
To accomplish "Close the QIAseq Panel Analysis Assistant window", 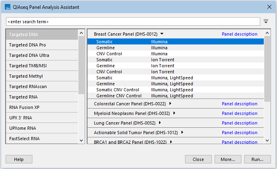I will pos(269,7).
